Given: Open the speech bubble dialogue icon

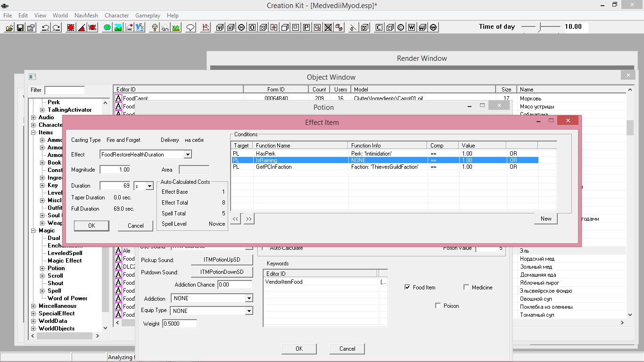Looking at the screenshot, I should 190,28.
